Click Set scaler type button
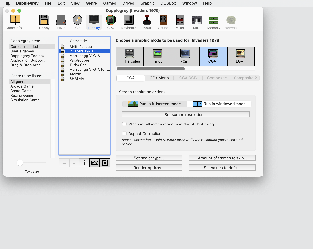This screenshot has height=249, width=313. tap(149, 158)
